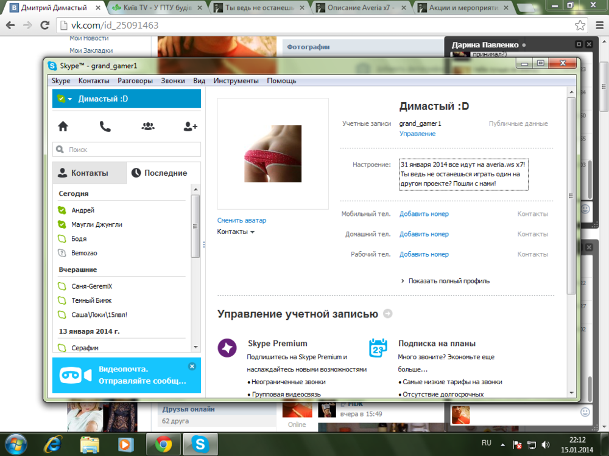The image size is (609, 456).
Task: Click the Windows Start button
Action: (x=16, y=444)
